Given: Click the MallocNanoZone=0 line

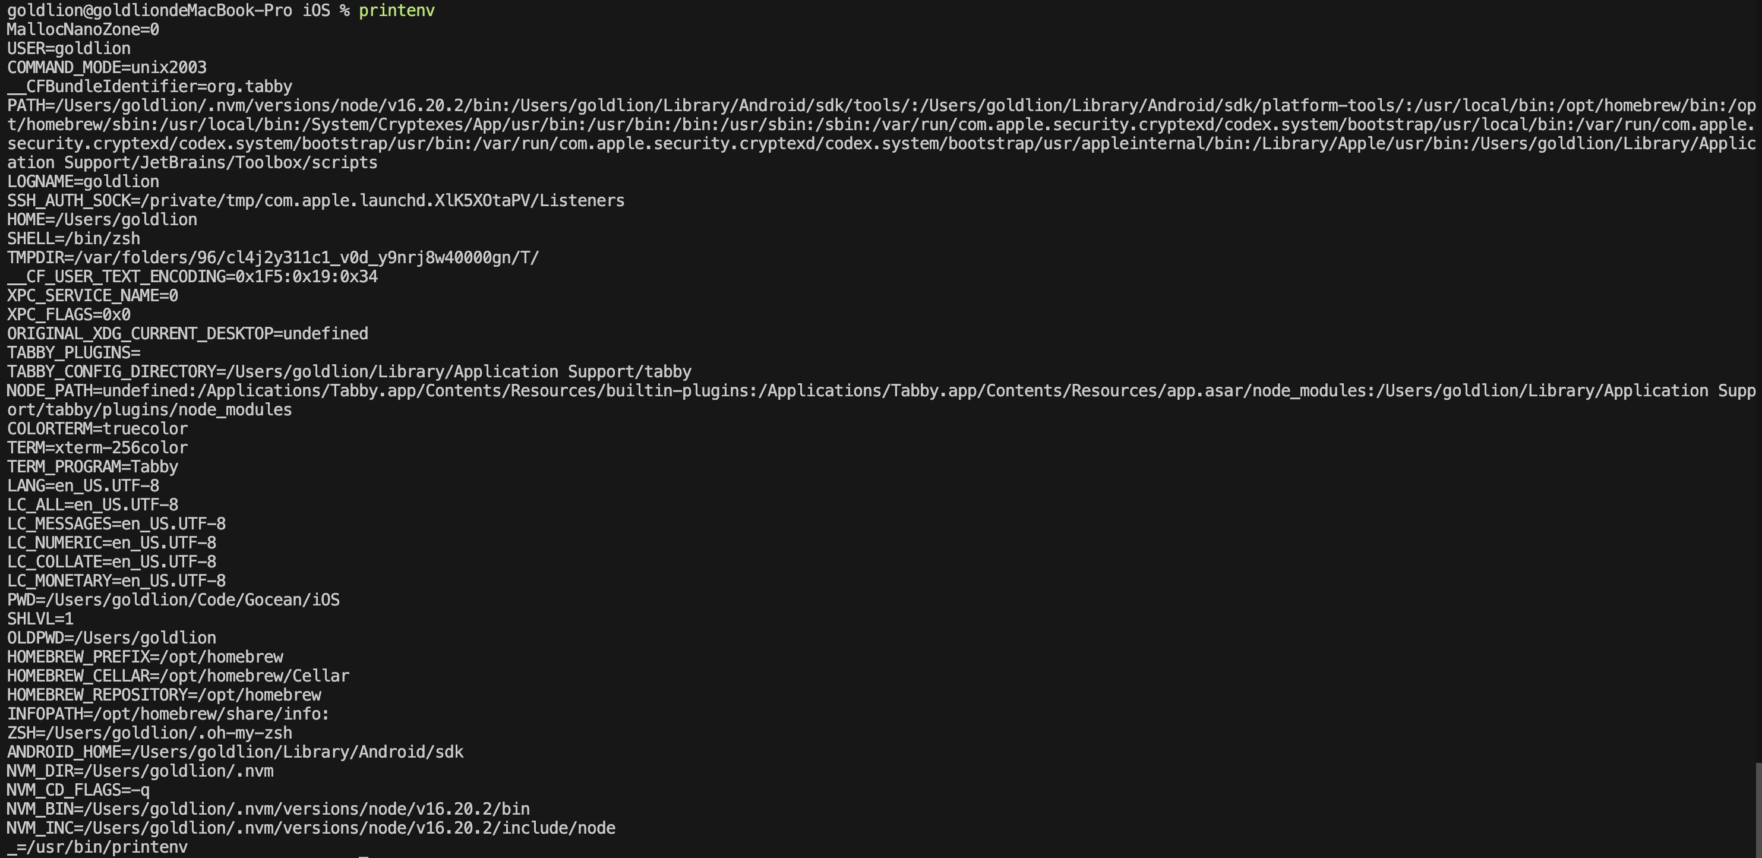Looking at the screenshot, I should [83, 30].
